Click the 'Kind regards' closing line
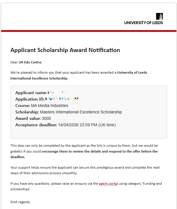 click(x=21, y=202)
